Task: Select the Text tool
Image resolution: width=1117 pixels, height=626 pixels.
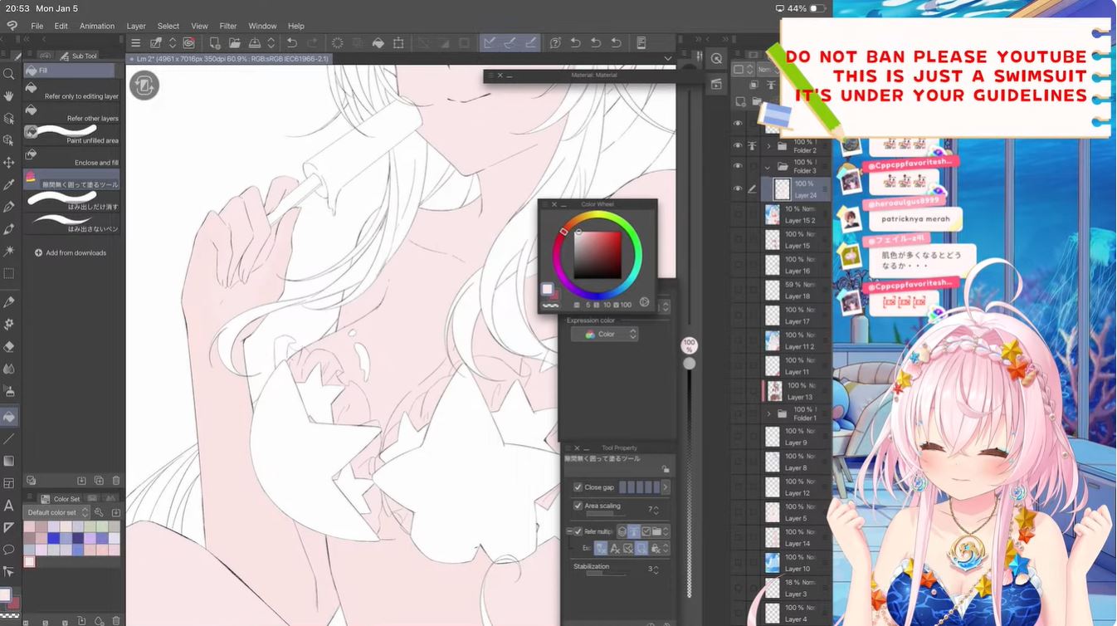Action: [9, 505]
